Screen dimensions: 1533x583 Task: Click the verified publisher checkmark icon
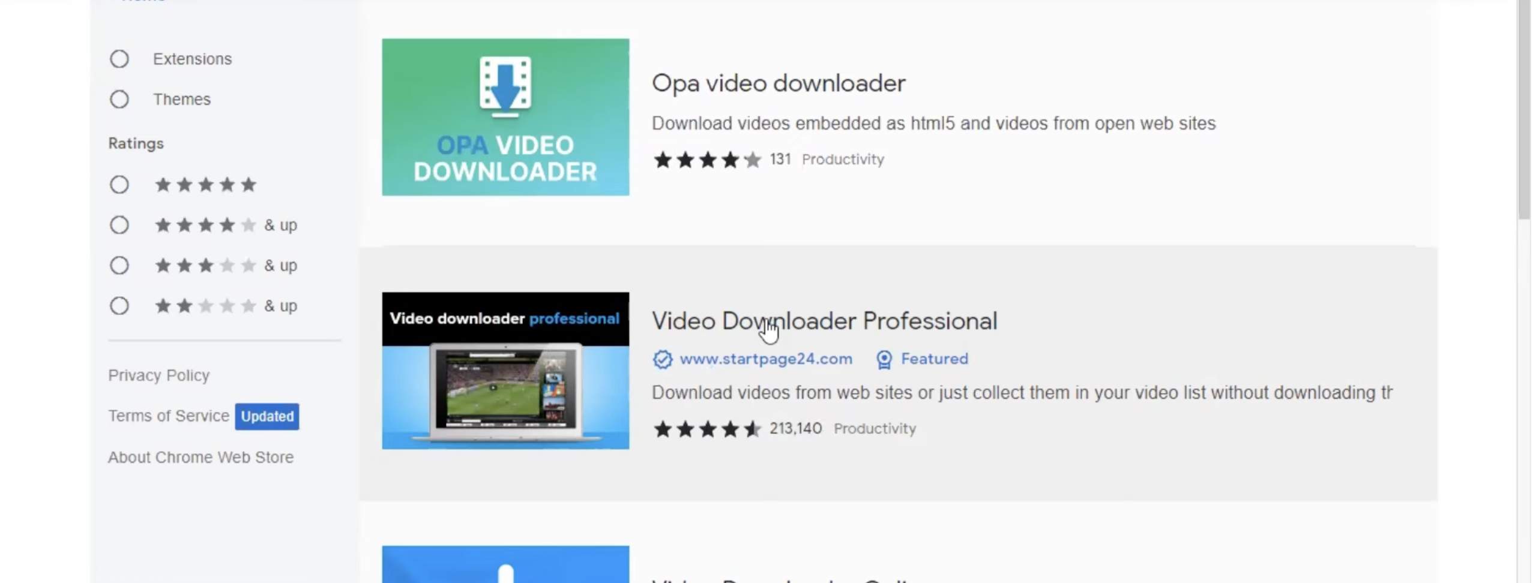pyautogui.click(x=663, y=359)
